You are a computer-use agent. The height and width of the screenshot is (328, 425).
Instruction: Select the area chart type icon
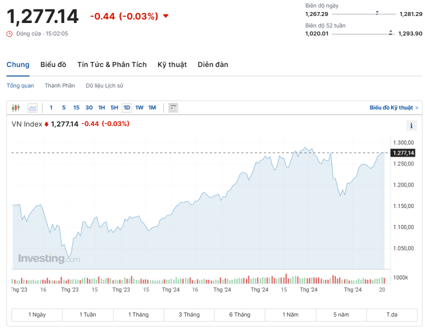[x=33, y=107]
